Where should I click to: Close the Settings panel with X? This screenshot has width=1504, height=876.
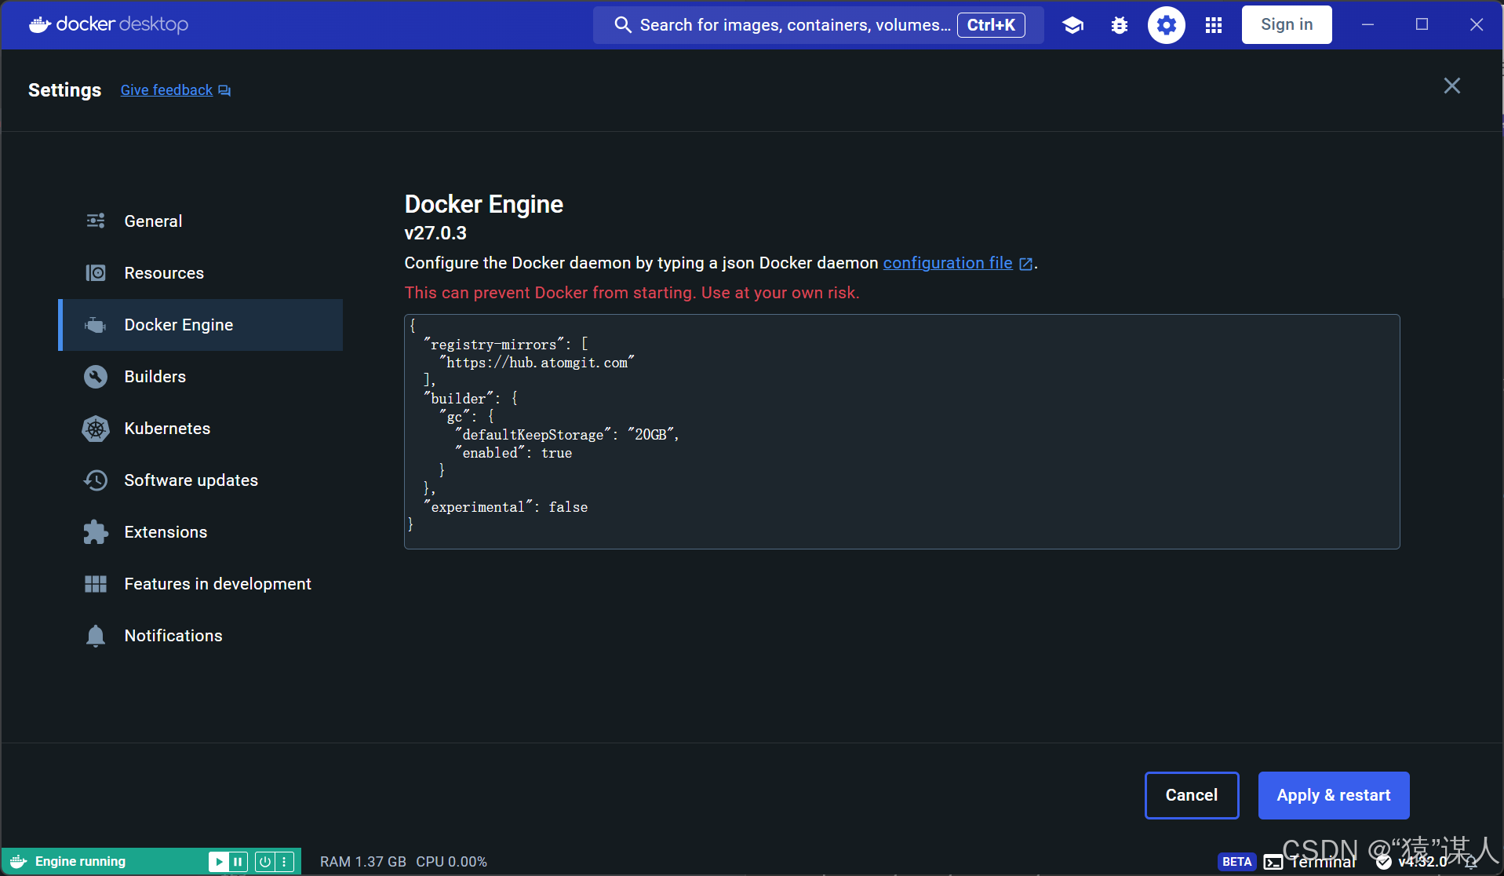1452,86
